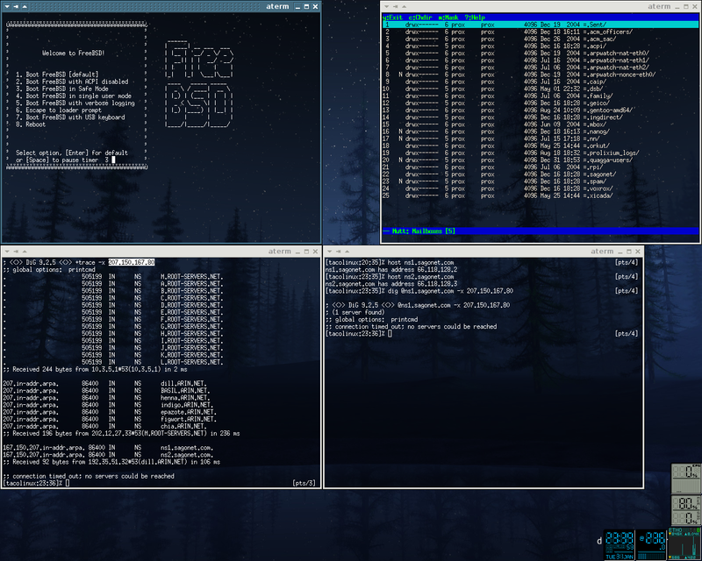Close the Mutt mailboxes aterm window
The width and height of the screenshot is (702, 561).
tap(695, 7)
